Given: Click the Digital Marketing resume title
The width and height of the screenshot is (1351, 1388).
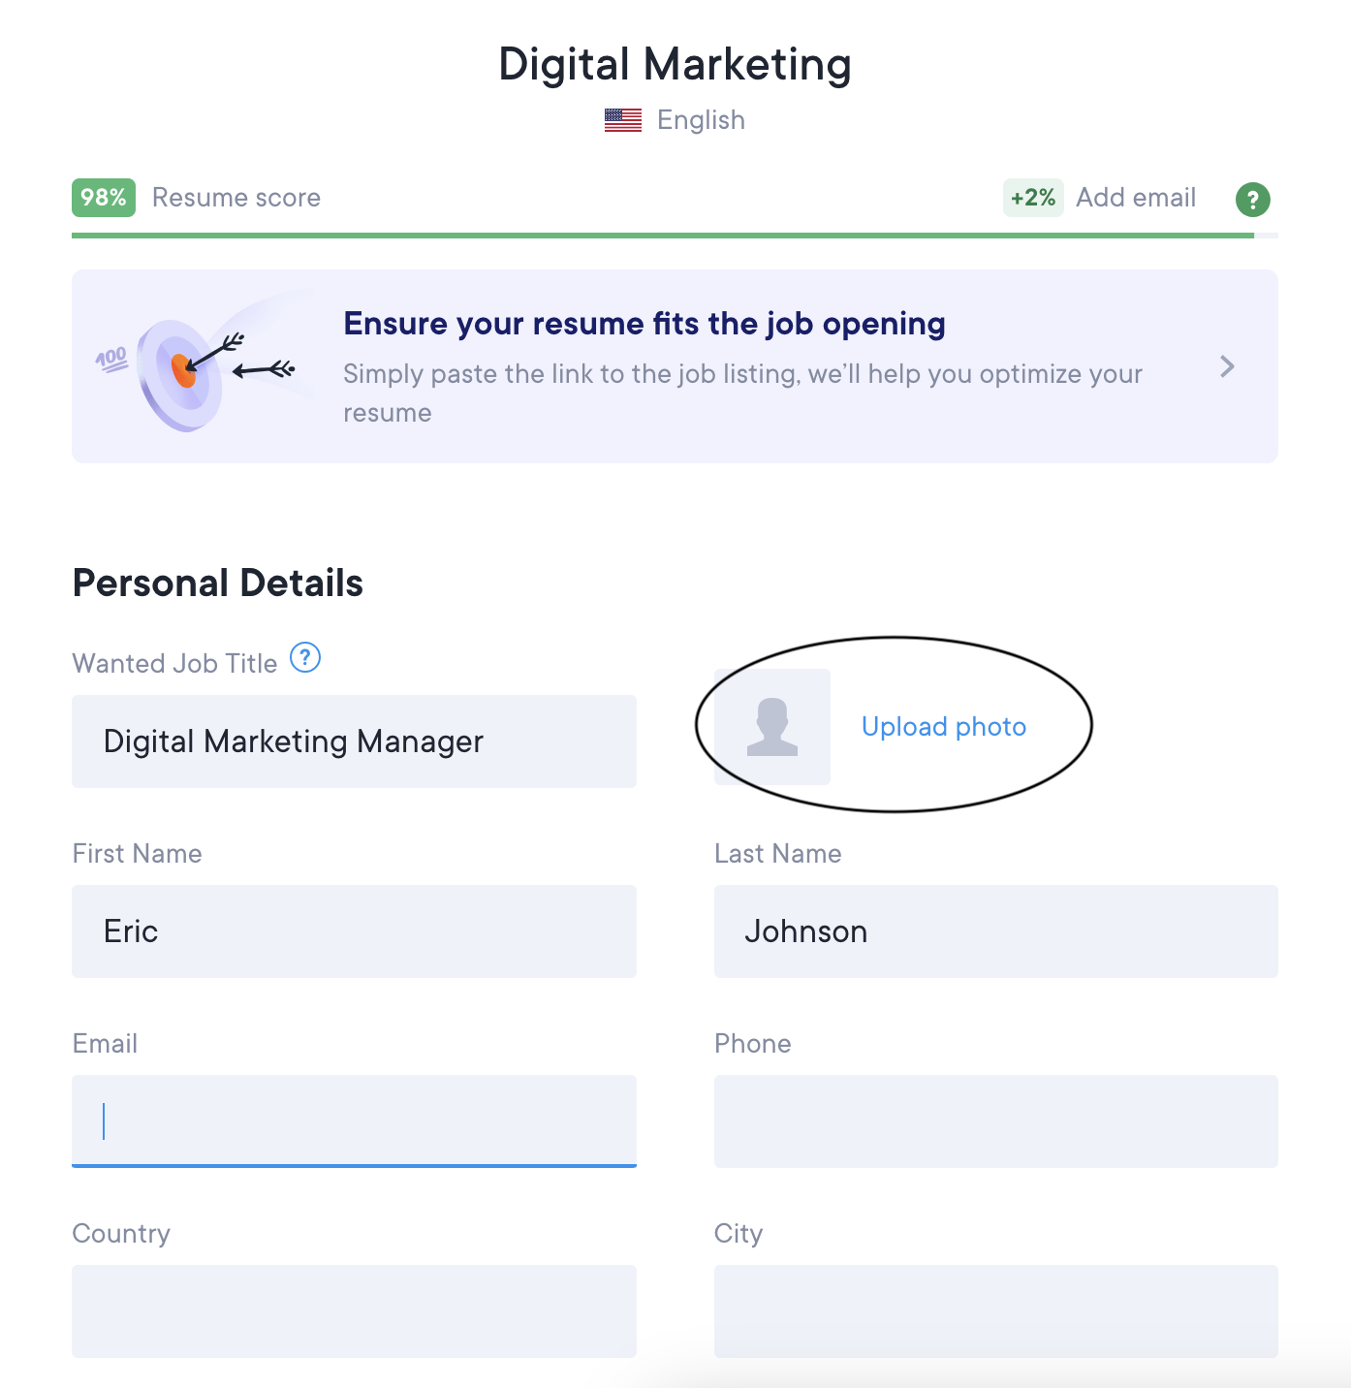Looking at the screenshot, I should coord(675,65).
